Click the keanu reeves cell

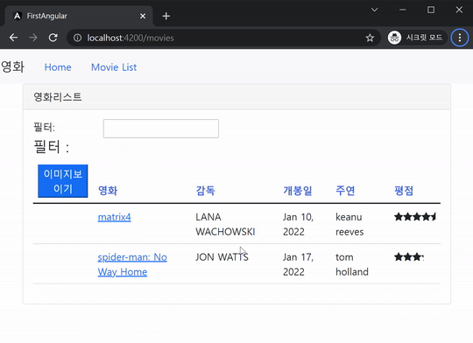pos(349,224)
